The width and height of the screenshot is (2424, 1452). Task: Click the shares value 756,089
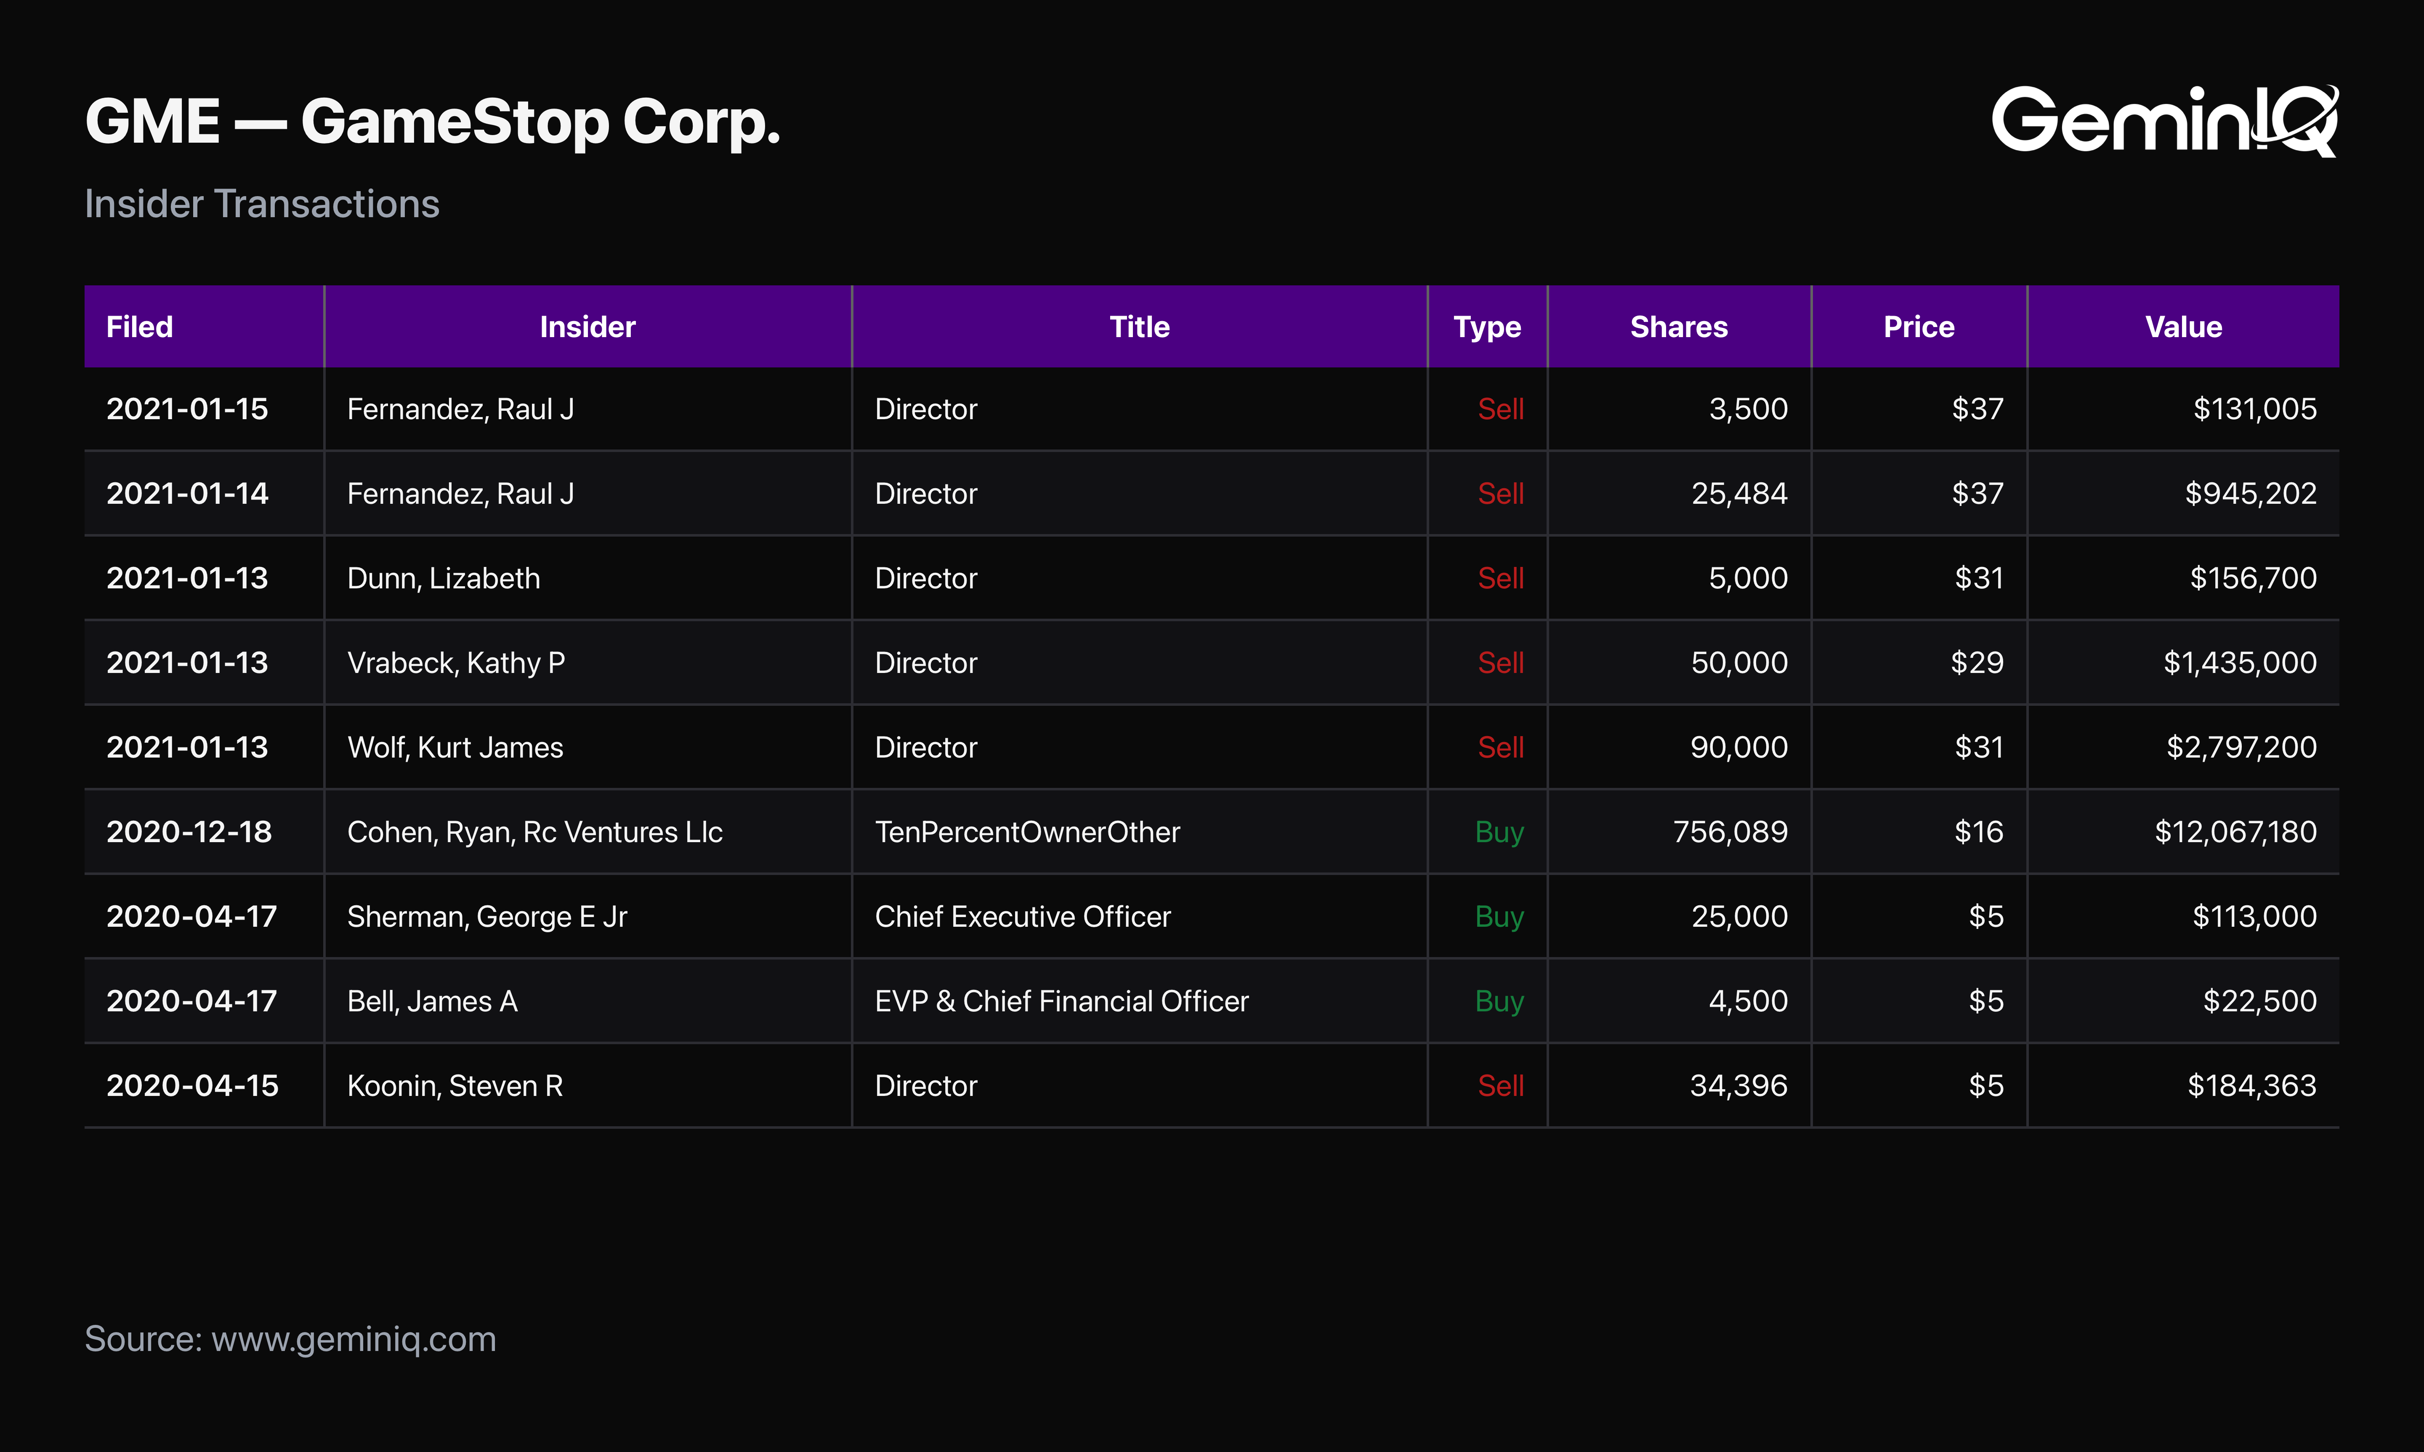click(x=1730, y=832)
